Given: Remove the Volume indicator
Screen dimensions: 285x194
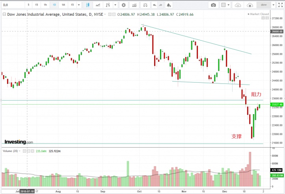Looking at the screenshot, I should click(x=32, y=151).
